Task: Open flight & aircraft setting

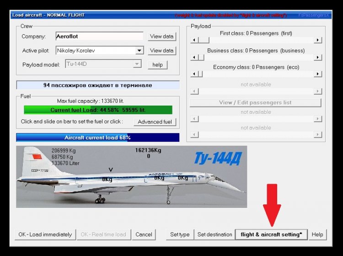Action: click(271, 235)
